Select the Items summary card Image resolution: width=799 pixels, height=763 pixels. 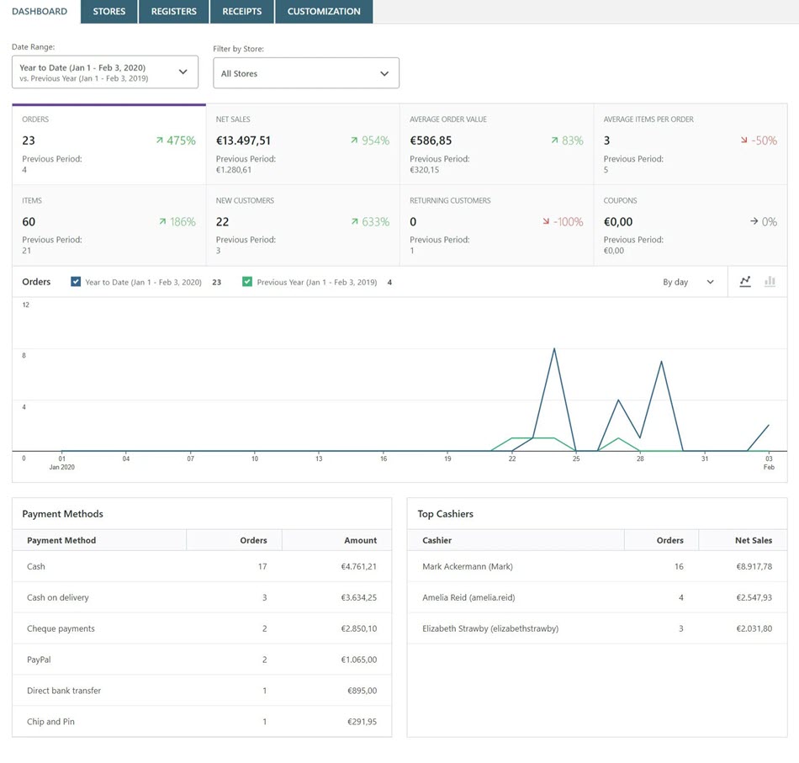click(x=109, y=225)
